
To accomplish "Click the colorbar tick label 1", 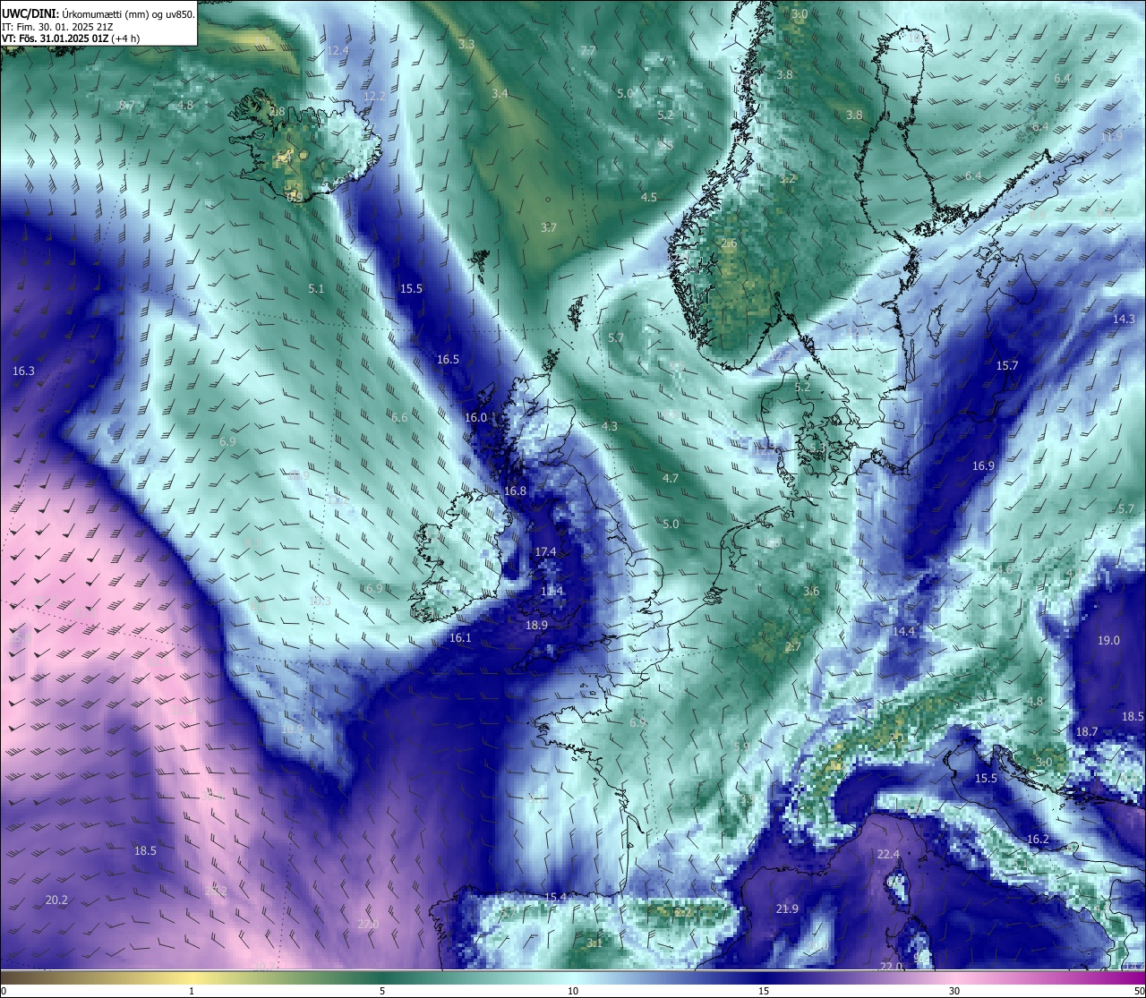I will [x=192, y=991].
